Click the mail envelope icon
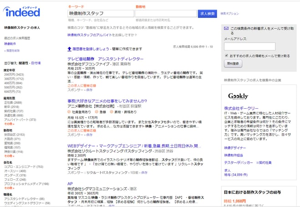The image size is (300, 207). [226, 29]
